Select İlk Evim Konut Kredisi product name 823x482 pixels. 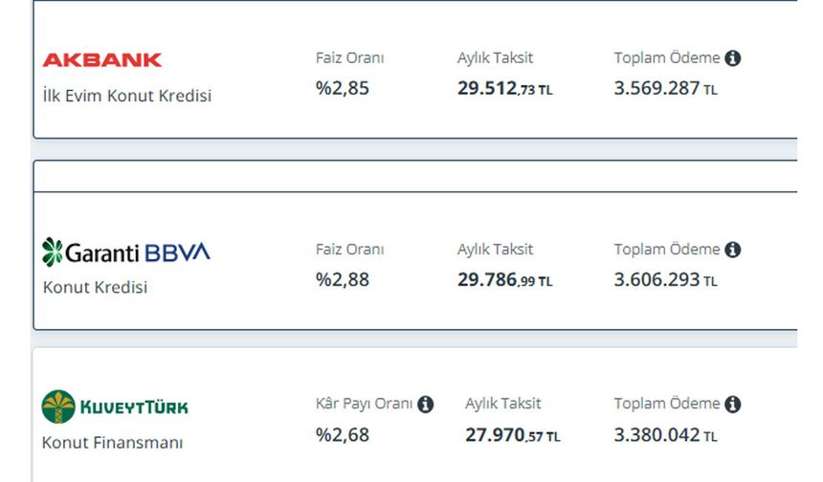tap(127, 96)
